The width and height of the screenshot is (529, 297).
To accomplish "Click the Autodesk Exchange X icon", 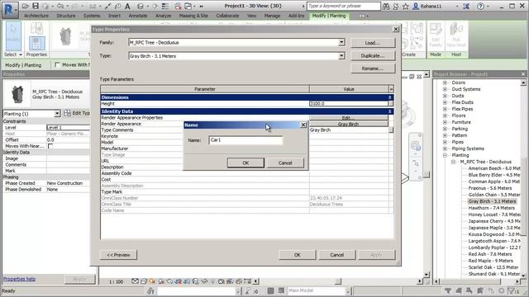I will (466, 6).
